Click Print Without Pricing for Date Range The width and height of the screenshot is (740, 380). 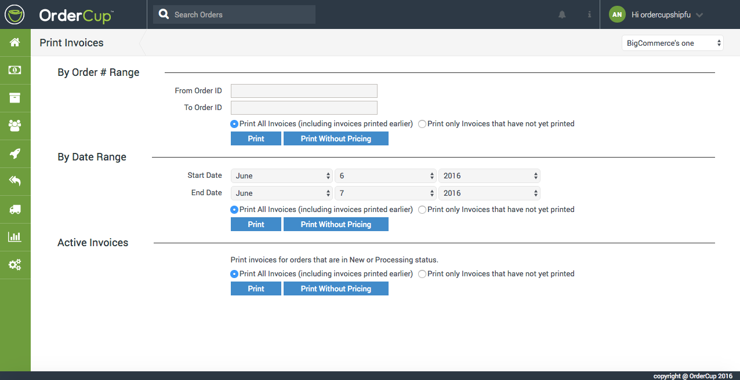click(336, 224)
